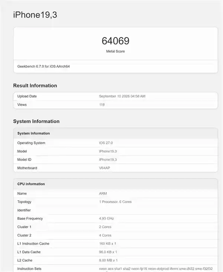The height and width of the screenshot is (272, 223).
Task: Click the Identifier label
Action: pos(24,210)
